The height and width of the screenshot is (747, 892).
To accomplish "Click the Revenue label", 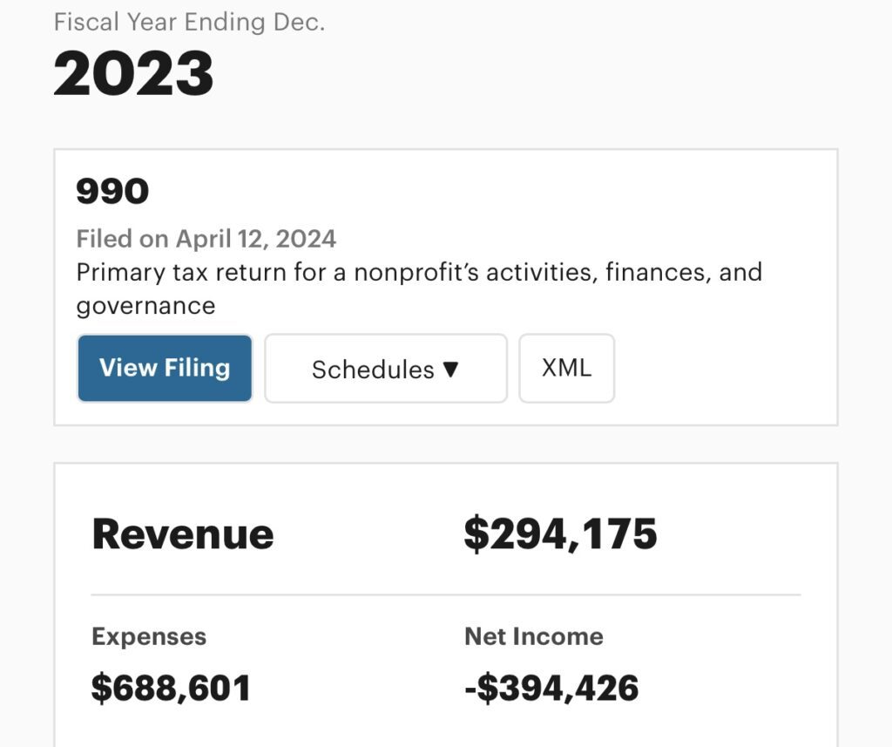I will coord(183,534).
